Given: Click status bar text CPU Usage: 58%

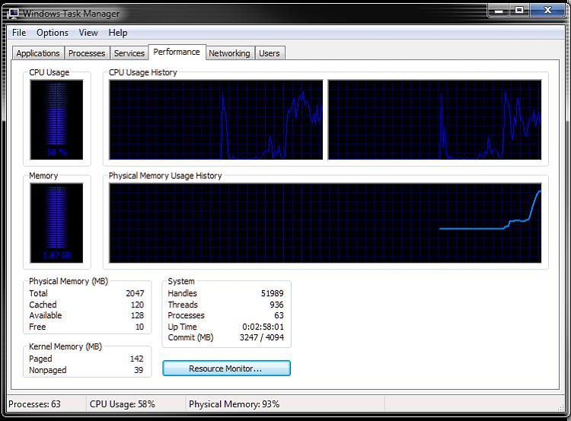Looking at the screenshot, I should [123, 404].
